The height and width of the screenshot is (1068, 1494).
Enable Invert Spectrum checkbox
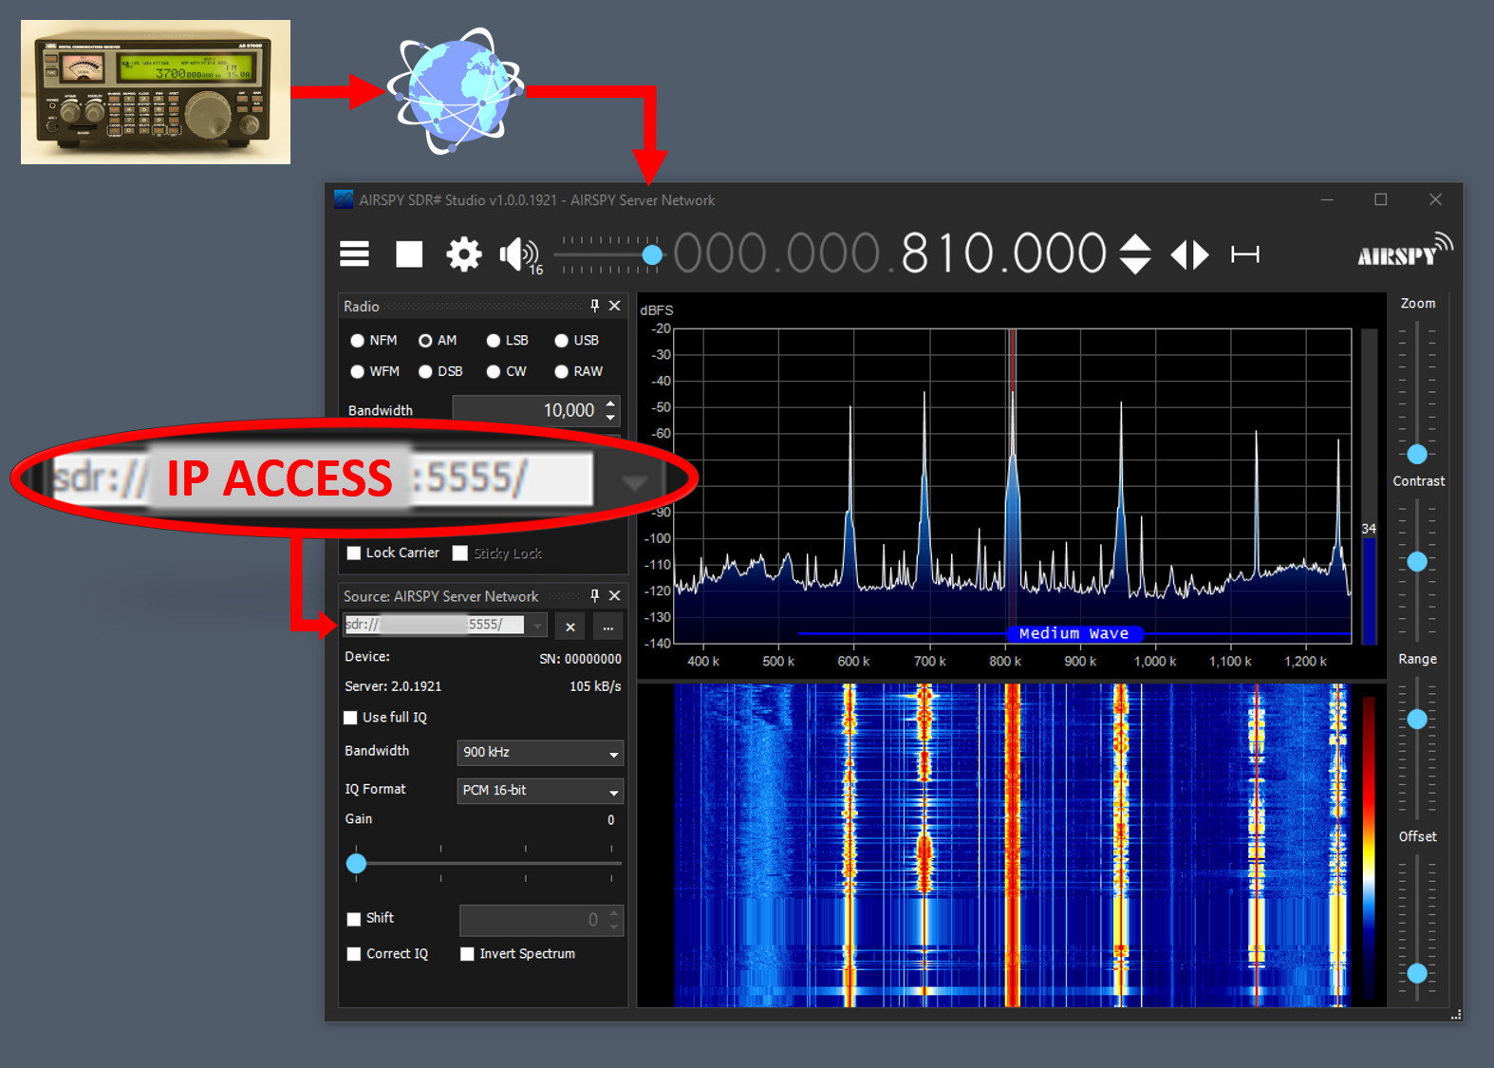[x=467, y=954]
